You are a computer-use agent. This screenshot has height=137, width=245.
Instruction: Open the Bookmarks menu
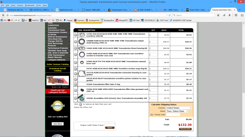click(x=29, y=5)
